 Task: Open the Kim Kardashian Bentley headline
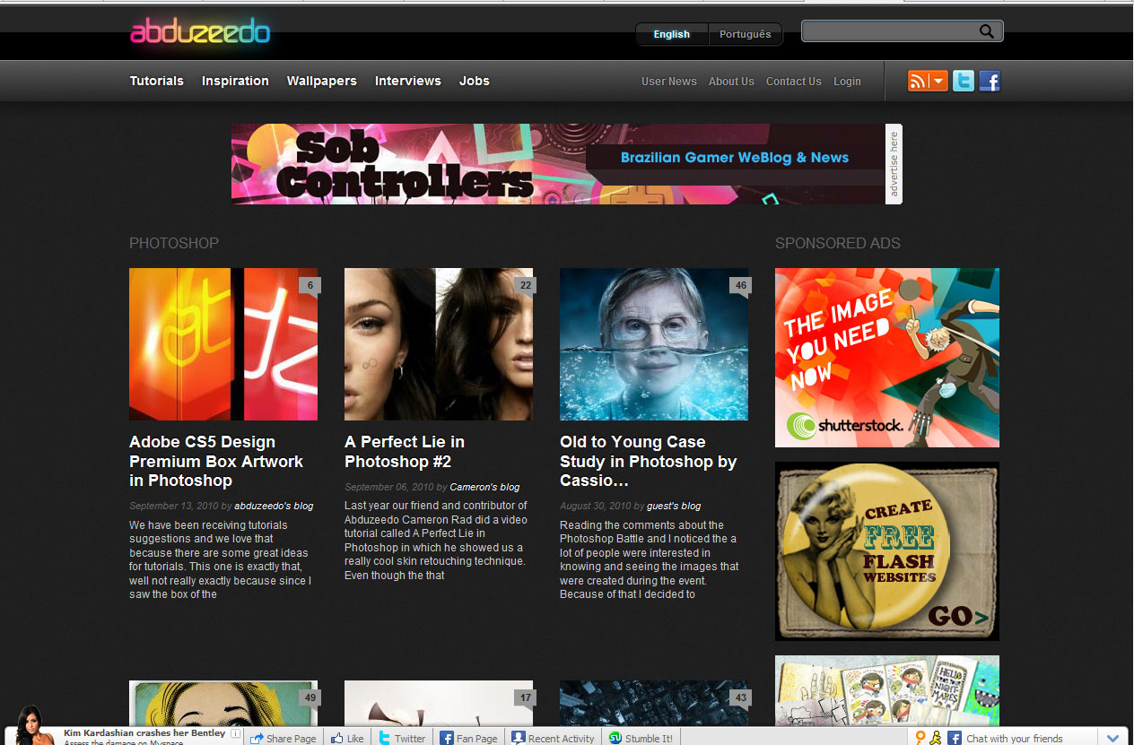tap(144, 732)
